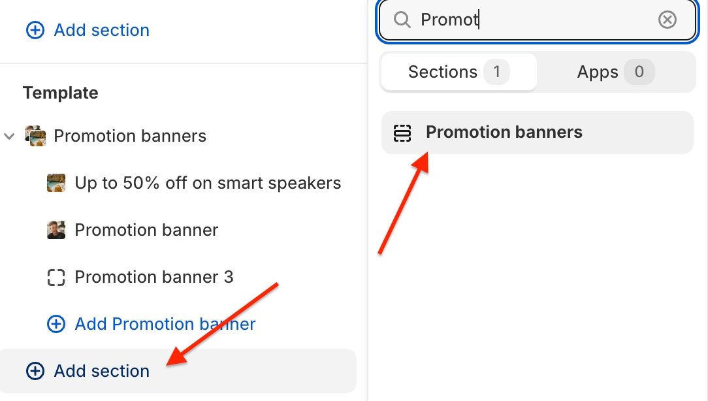Click the top Add section link
Viewport: 708px width, 401px height.
pyautogui.click(x=101, y=30)
